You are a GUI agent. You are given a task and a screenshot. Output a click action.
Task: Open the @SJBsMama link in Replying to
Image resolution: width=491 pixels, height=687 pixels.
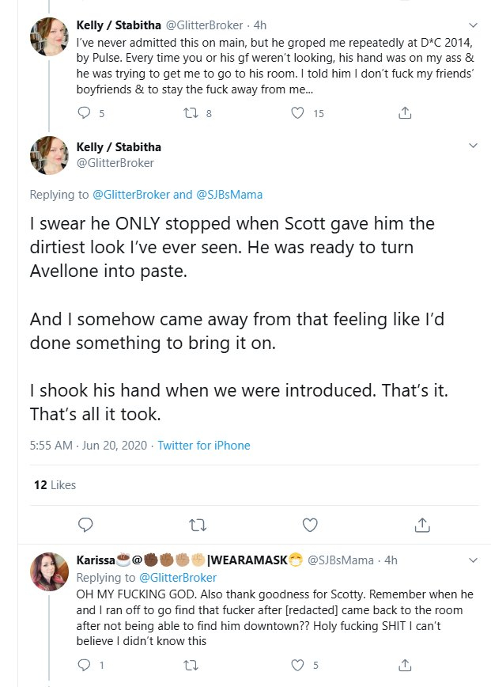pyautogui.click(x=229, y=194)
